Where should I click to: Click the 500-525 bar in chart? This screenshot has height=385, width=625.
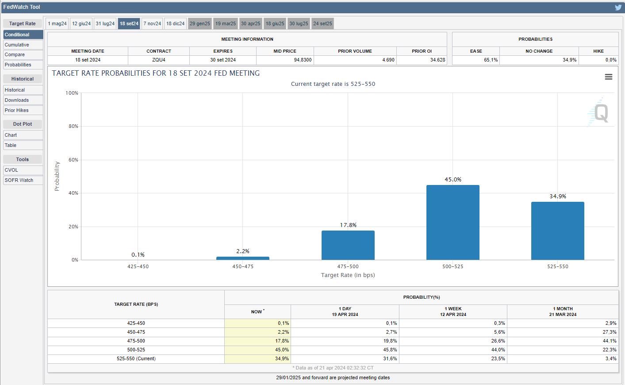452,222
